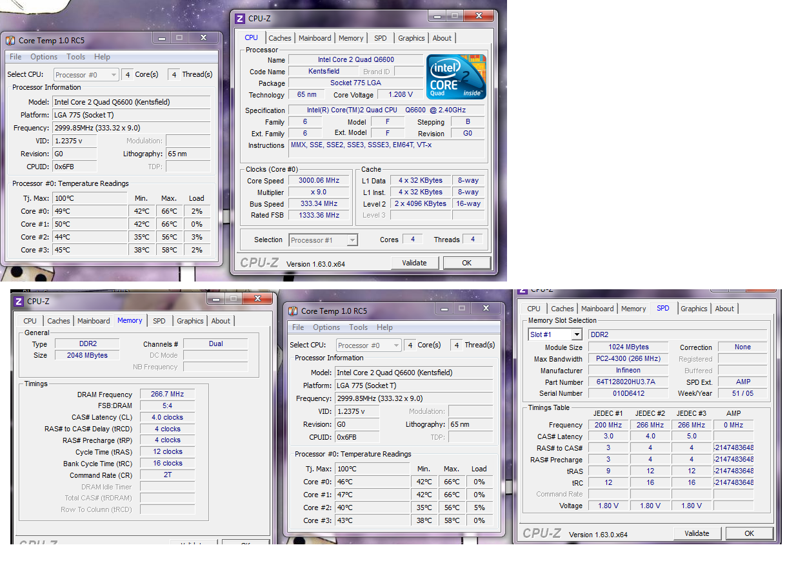787x585 pixels.
Task: Select the CPU tab in the top CPU-Z window
Action: (252, 37)
